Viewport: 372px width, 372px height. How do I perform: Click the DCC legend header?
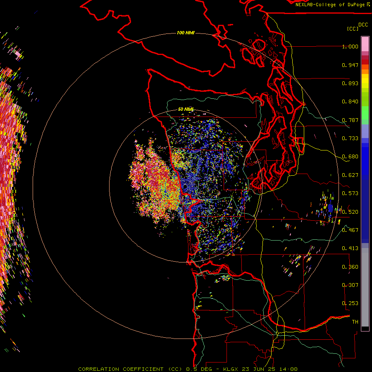point(363,25)
